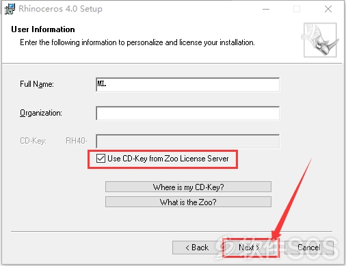The image size is (346, 266).
Task: Go back with the '< Back' button
Action: [197, 248]
